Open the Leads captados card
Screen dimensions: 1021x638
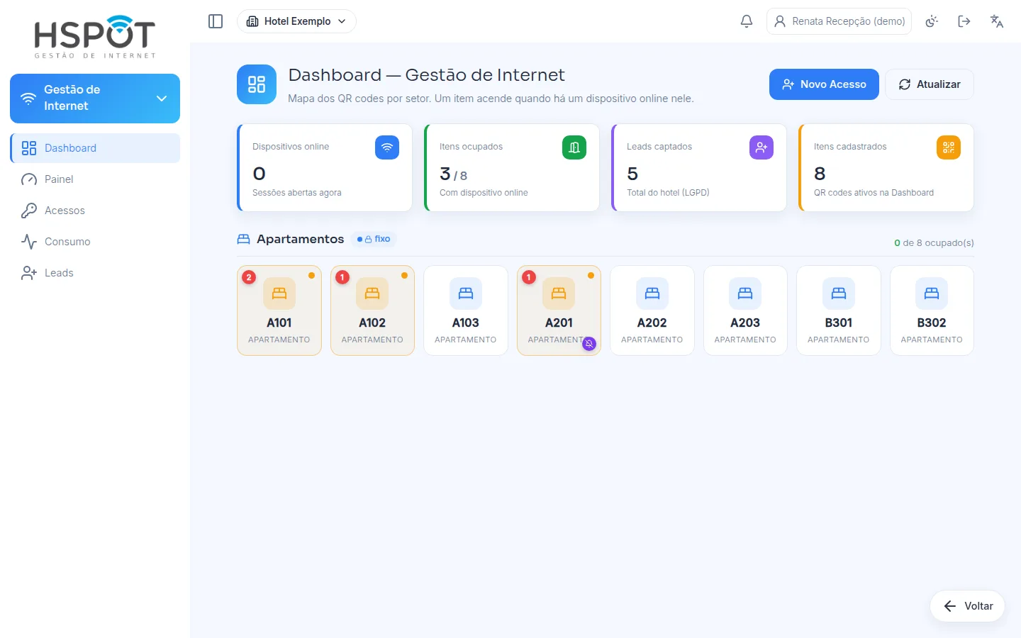coord(699,168)
